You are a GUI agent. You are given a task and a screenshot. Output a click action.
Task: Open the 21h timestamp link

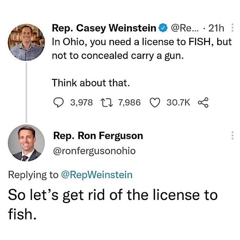pyautogui.click(x=216, y=28)
